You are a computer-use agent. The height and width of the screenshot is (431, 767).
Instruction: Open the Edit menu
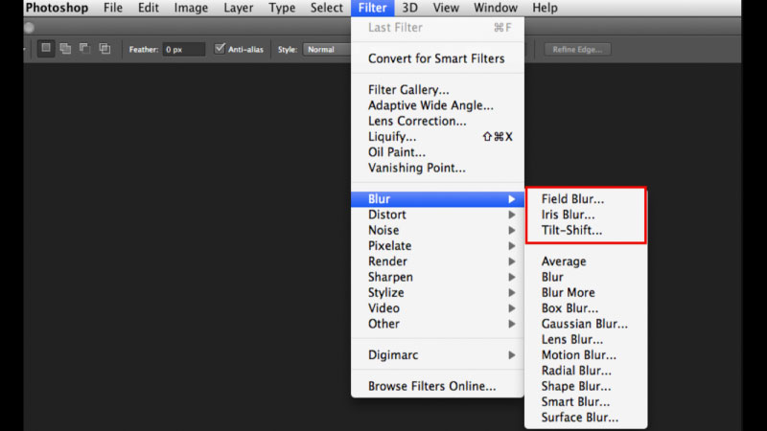pos(149,8)
